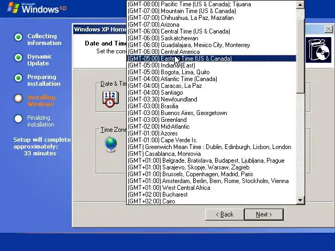Click the Windows XP logo flag
This screenshot has height=251, width=335.
[13, 8]
